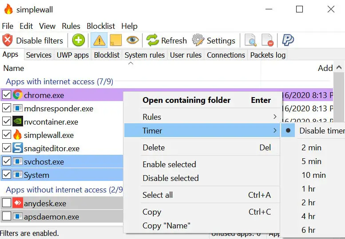Choose Delete in the context menu
The height and width of the screenshot is (239, 345).
pos(202,147)
